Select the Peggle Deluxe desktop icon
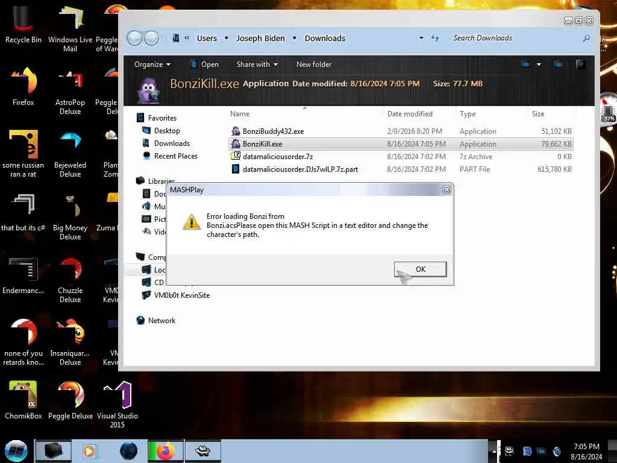This screenshot has height=463, width=617. click(x=70, y=400)
